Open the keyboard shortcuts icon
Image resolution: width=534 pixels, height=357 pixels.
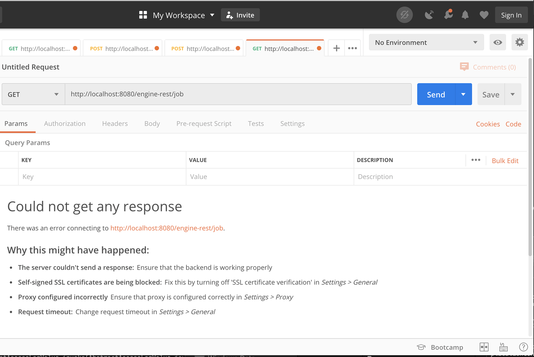coord(503,347)
